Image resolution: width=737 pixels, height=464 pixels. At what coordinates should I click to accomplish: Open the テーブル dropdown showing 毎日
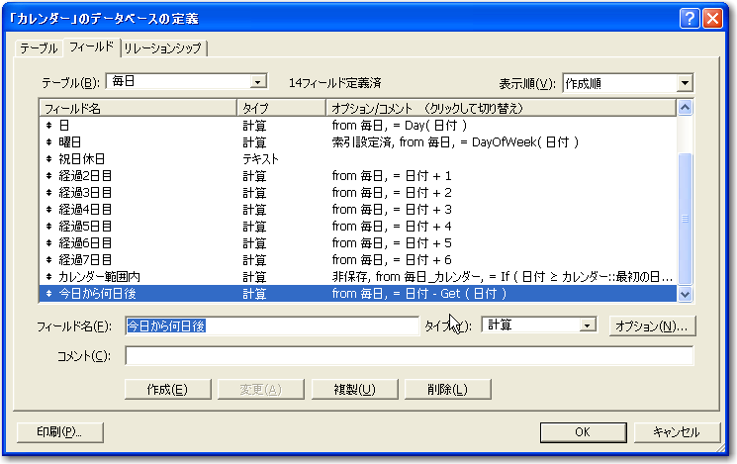pos(257,83)
